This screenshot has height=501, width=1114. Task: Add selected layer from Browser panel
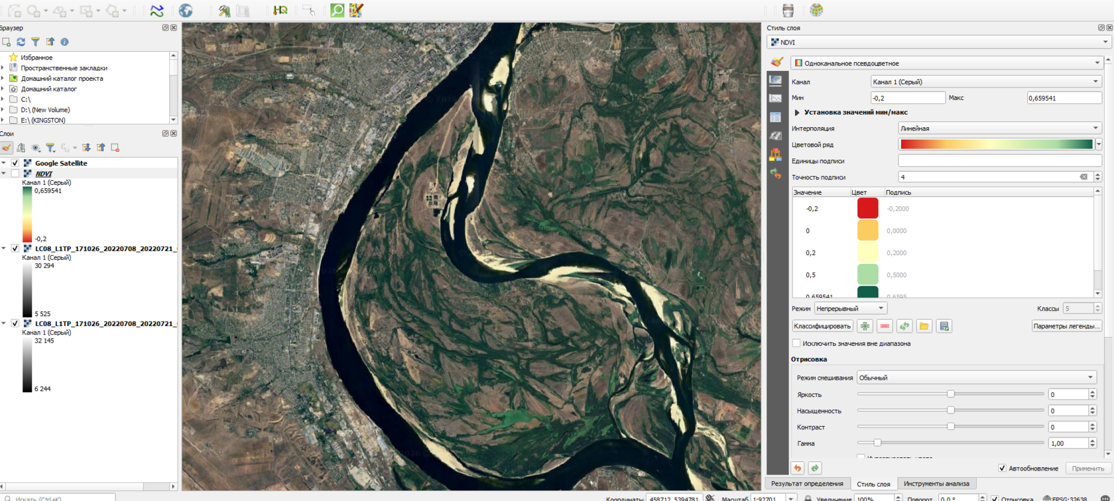7,42
